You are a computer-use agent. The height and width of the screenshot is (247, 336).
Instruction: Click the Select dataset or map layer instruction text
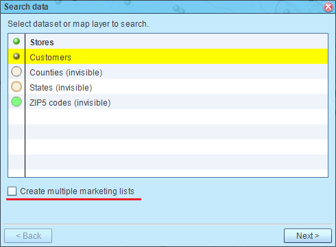78,24
